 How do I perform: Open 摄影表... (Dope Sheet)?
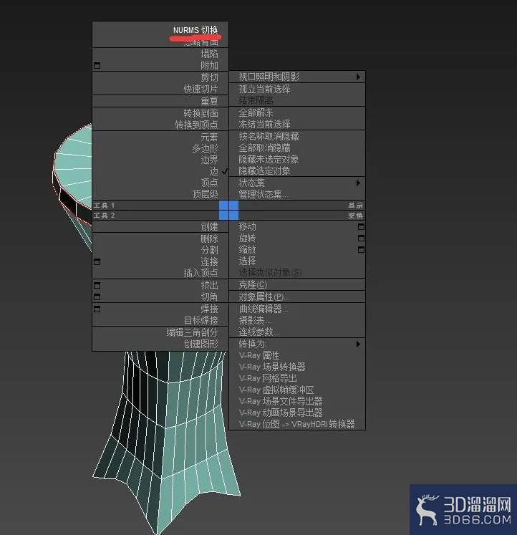click(x=255, y=320)
